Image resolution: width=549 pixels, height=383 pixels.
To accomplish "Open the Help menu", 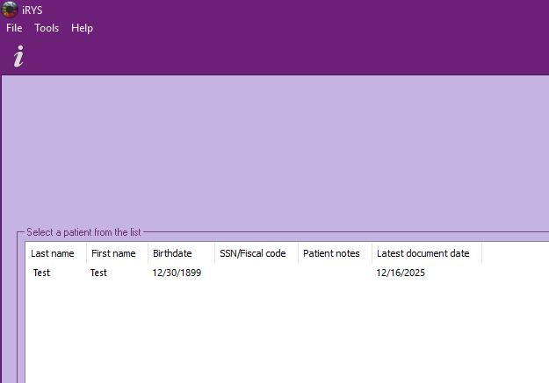I will [x=82, y=28].
